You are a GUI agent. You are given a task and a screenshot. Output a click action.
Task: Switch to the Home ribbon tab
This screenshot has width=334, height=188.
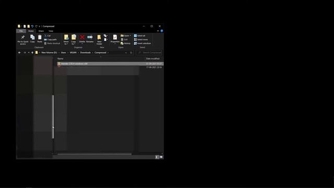31,31
